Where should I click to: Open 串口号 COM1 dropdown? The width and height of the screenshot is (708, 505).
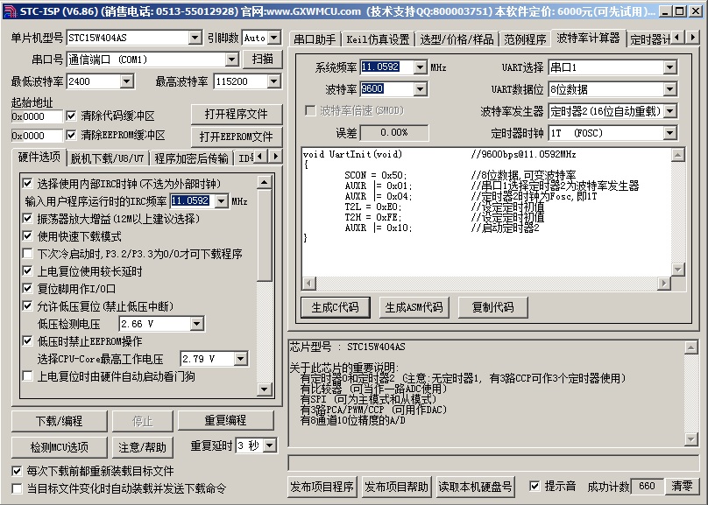[231, 59]
